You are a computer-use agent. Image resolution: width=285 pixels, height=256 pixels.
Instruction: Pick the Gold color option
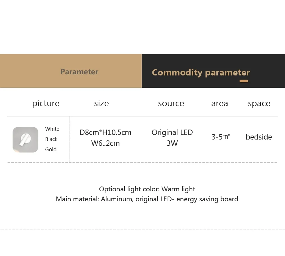51,149
